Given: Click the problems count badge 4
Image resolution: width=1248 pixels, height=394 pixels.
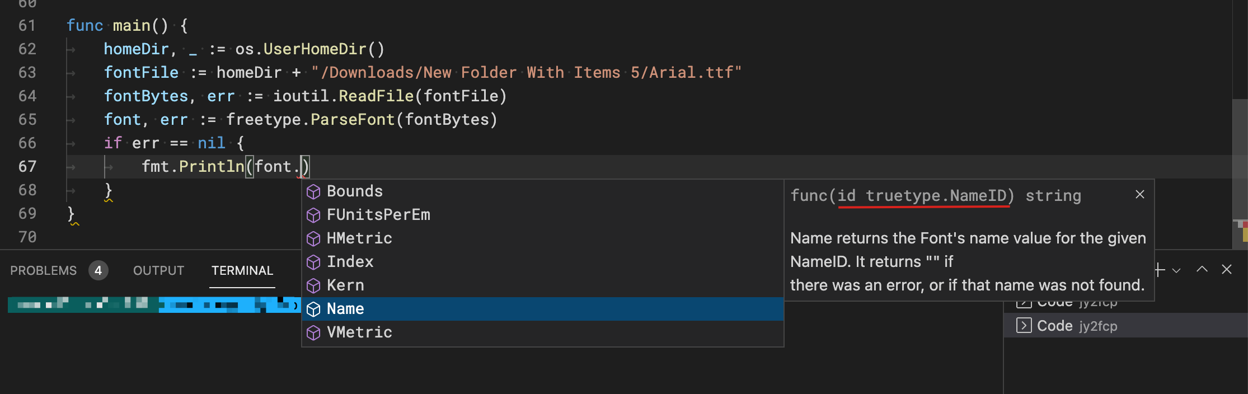Looking at the screenshot, I should coord(98,271).
